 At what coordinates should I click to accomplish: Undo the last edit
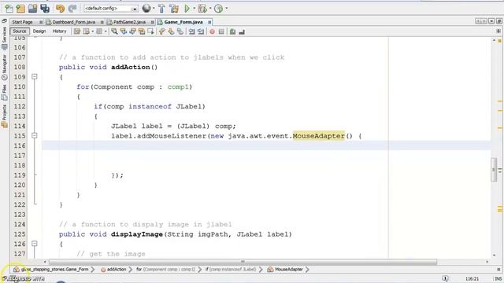tap(60, 9)
